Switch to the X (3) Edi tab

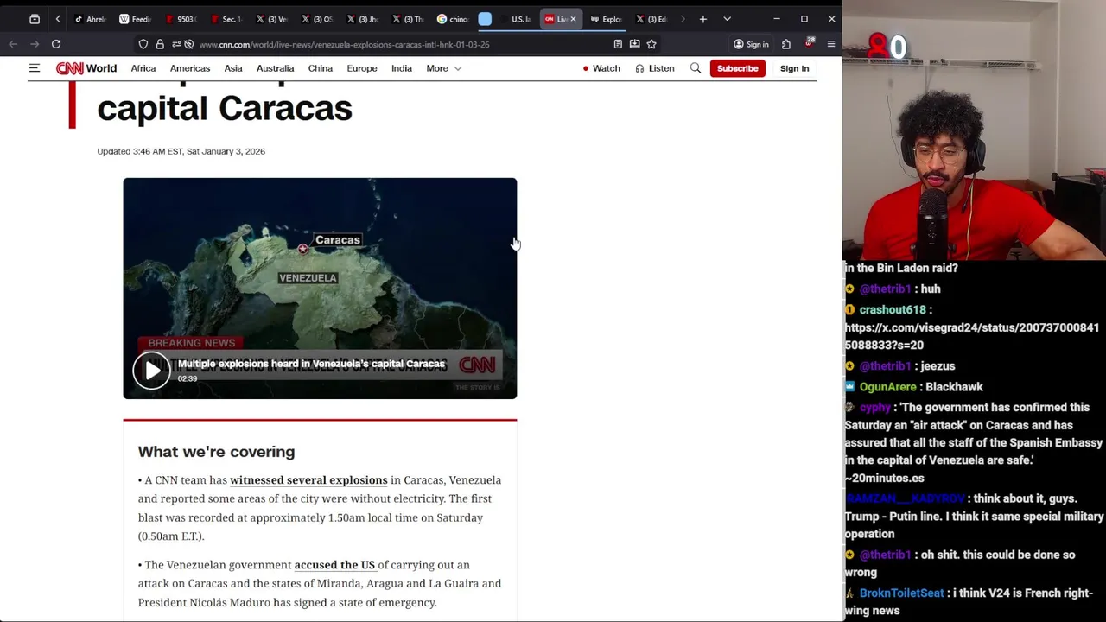coord(652,19)
